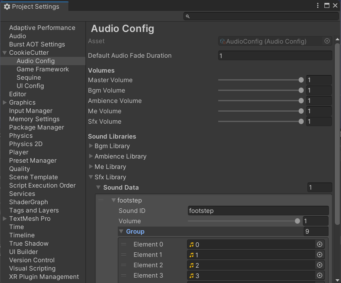Image resolution: width=341 pixels, height=283 pixels.
Task: Click the audio clip icon in Element 2
Action: coord(191,265)
